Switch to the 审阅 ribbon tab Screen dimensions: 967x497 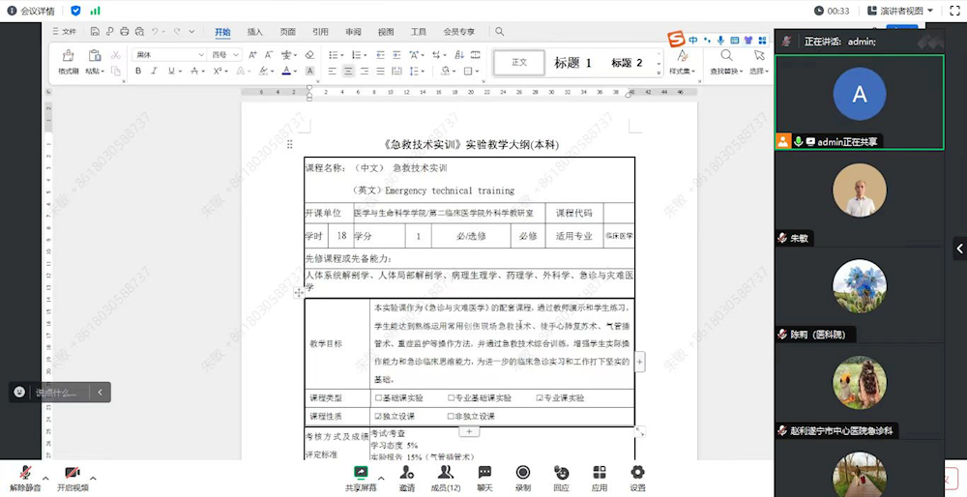tap(353, 32)
